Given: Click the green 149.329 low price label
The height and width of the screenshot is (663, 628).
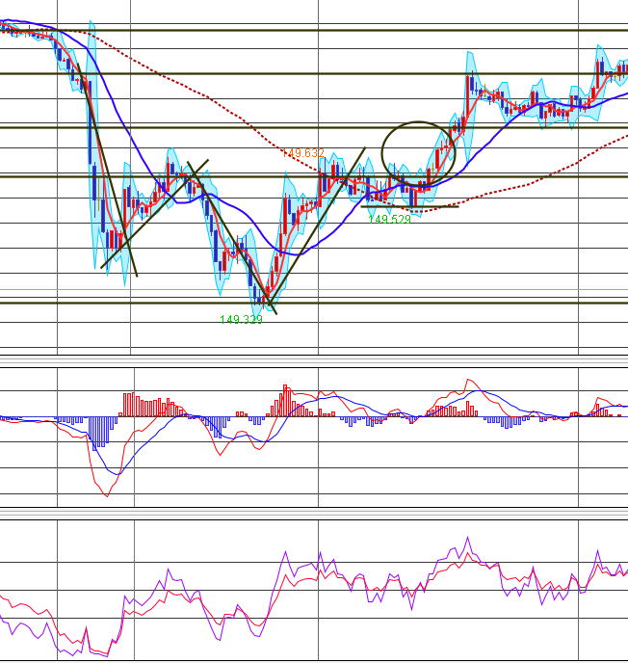Looking at the screenshot, I should point(241,320).
